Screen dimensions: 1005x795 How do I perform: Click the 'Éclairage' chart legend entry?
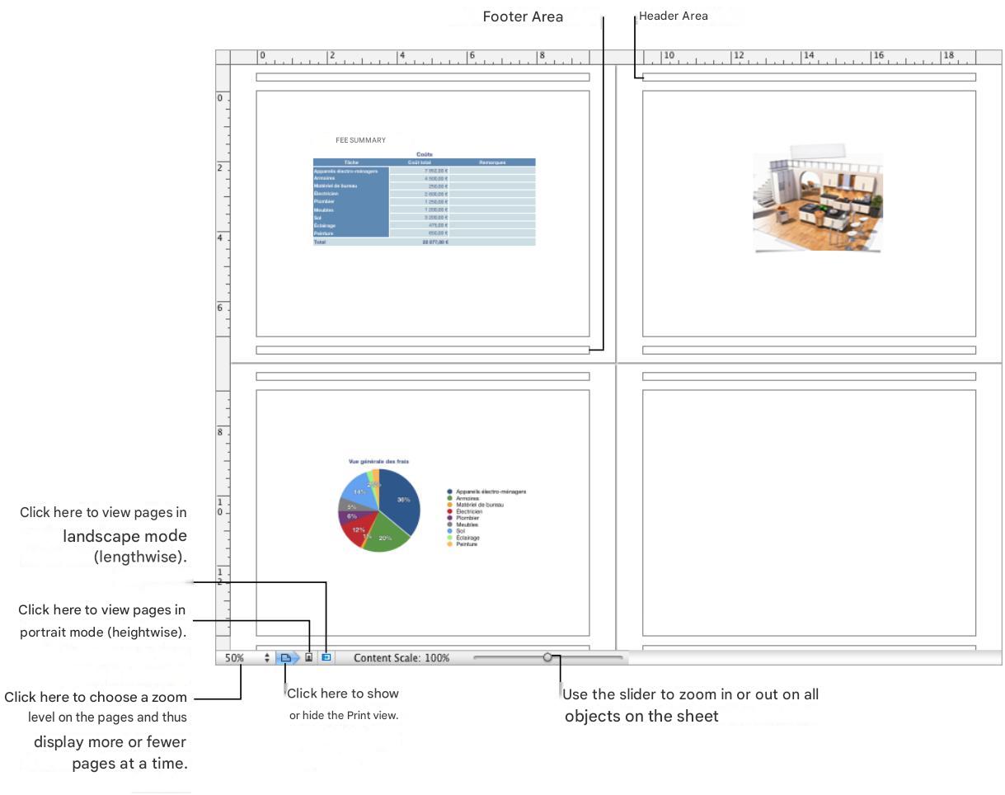click(463, 538)
